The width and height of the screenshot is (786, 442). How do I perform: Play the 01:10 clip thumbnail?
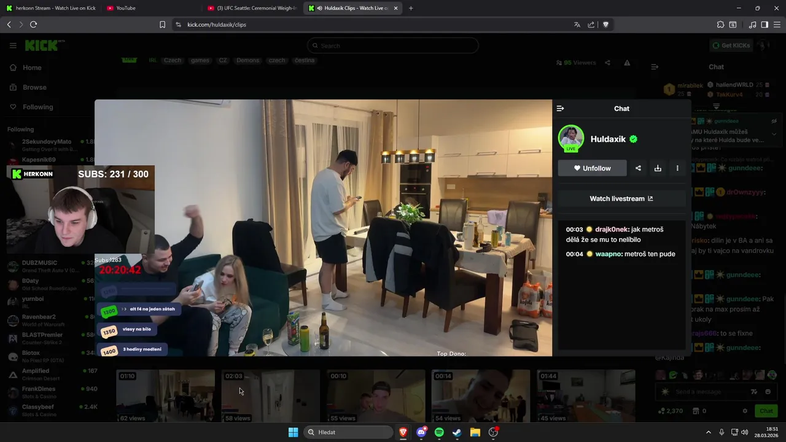point(166,396)
